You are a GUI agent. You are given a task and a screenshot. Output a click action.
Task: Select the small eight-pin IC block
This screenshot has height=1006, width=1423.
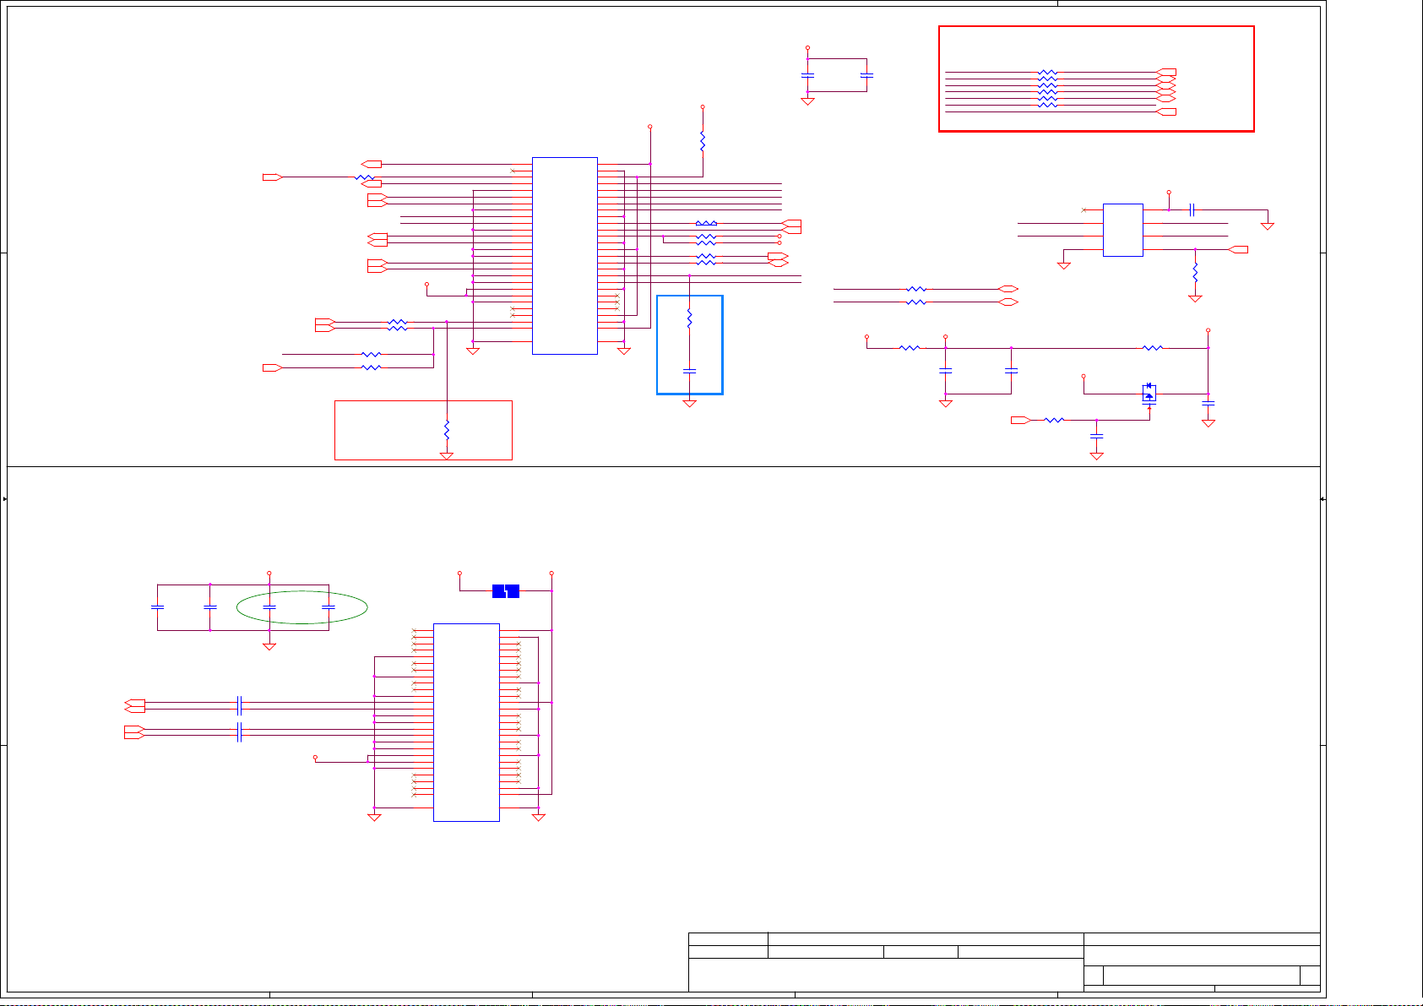tap(1123, 230)
